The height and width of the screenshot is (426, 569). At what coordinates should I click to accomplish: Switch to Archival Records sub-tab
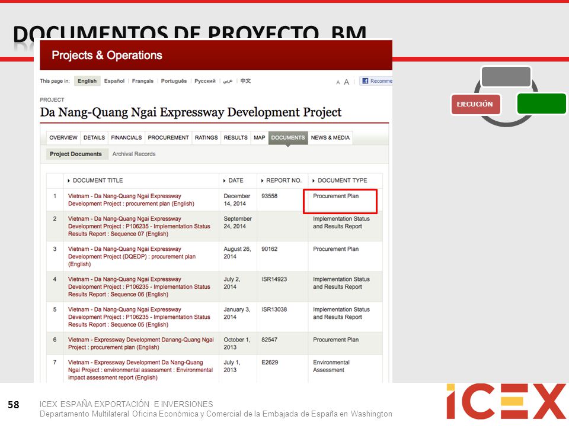[134, 154]
